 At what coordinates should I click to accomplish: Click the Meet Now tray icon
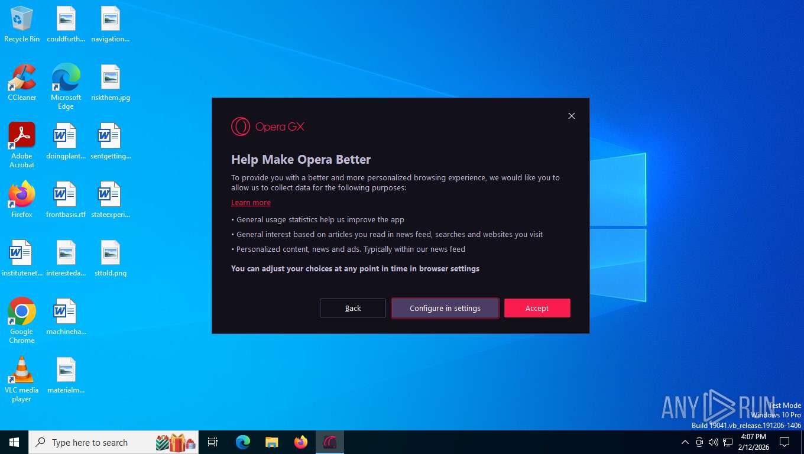tap(699, 442)
